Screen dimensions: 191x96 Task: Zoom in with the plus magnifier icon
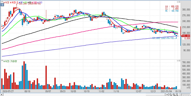coord(174,94)
